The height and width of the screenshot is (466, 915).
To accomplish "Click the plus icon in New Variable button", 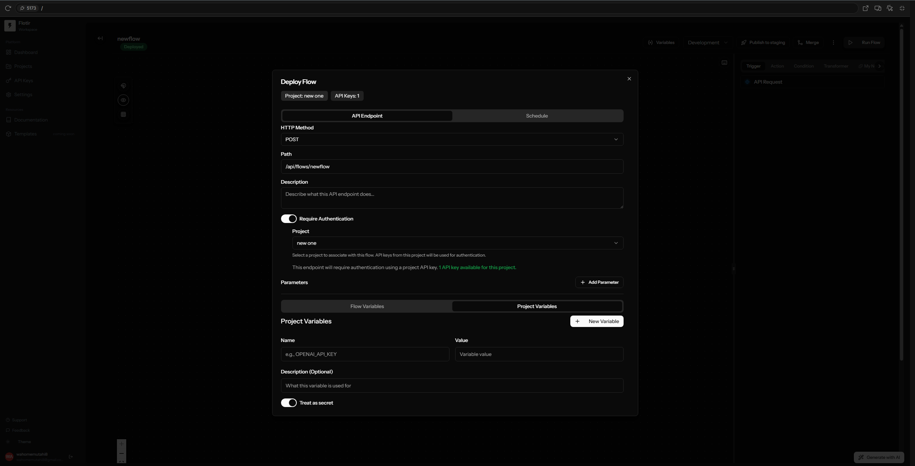I will click(577, 321).
